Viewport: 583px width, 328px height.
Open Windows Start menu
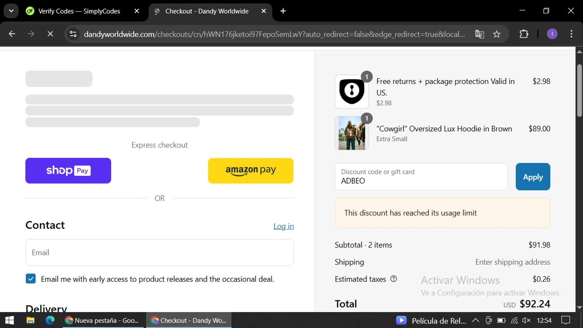click(x=9, y=320)
